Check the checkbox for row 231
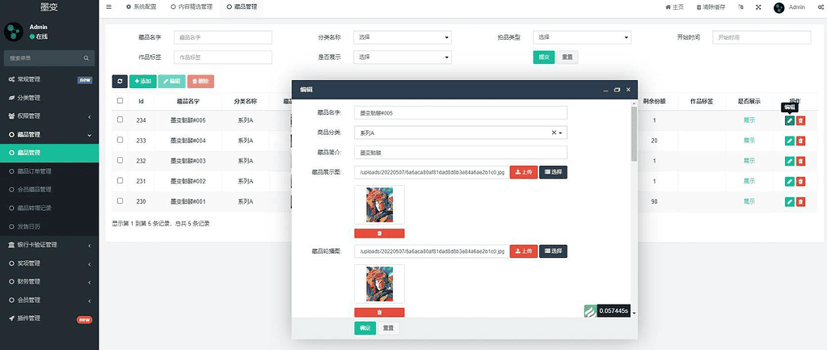This screenshot has height=350, width=827. tap(120, 181)
